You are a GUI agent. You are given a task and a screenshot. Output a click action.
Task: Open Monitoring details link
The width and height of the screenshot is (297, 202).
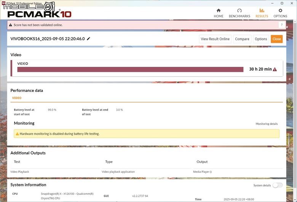267,124
